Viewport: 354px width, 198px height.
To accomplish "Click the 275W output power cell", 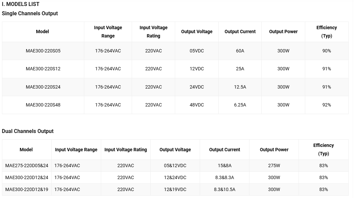I will coord(274,165).
